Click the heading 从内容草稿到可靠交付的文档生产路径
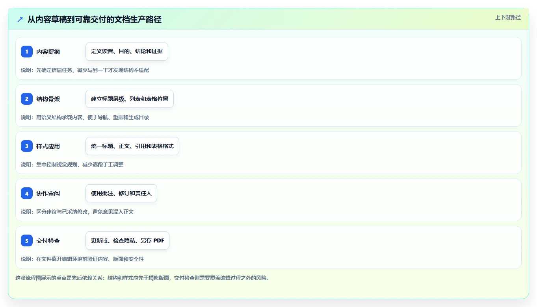 (95, 19)
